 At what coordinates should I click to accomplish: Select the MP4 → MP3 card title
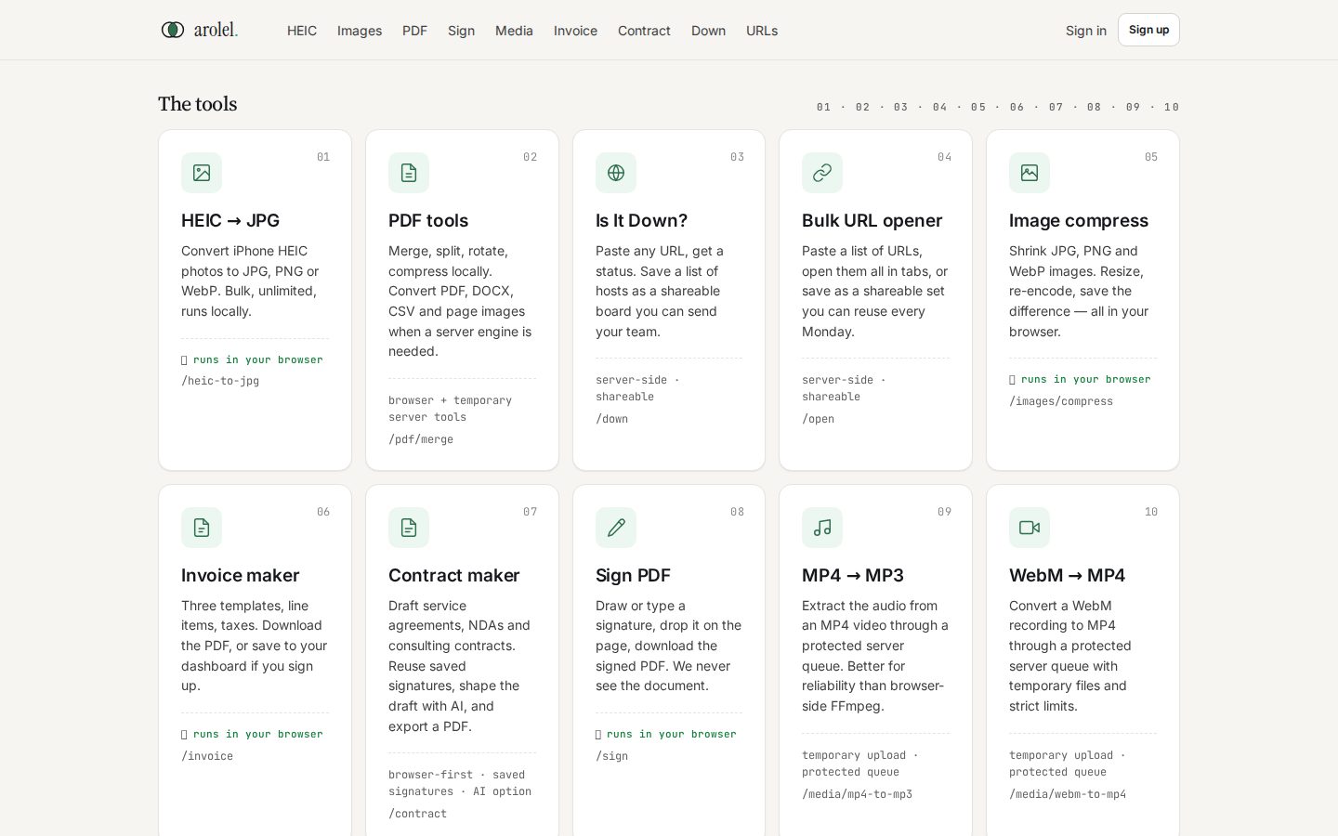tap(853, 576)
